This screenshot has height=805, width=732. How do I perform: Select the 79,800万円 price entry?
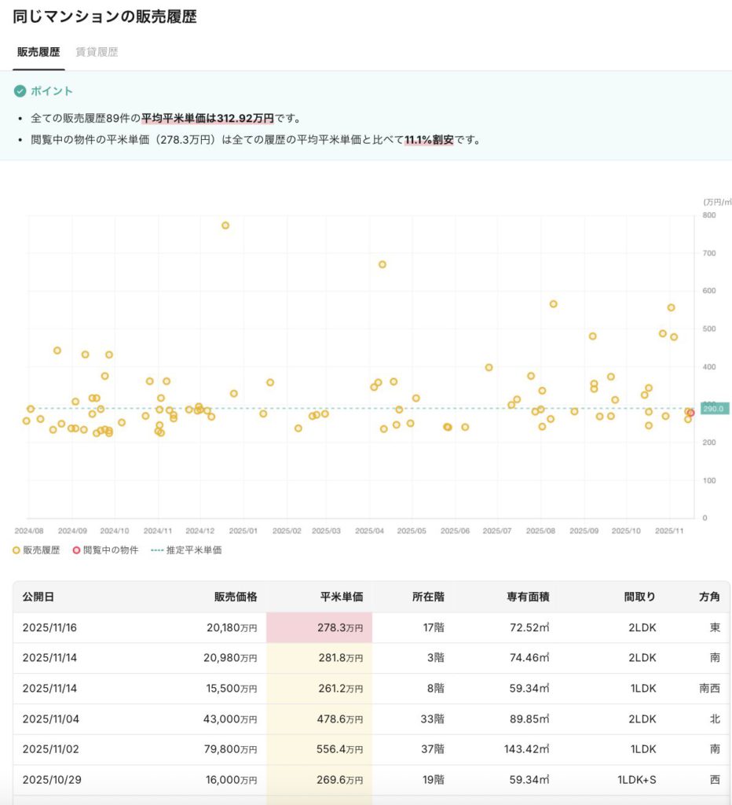pyautogui.click(x=232, y=750)
